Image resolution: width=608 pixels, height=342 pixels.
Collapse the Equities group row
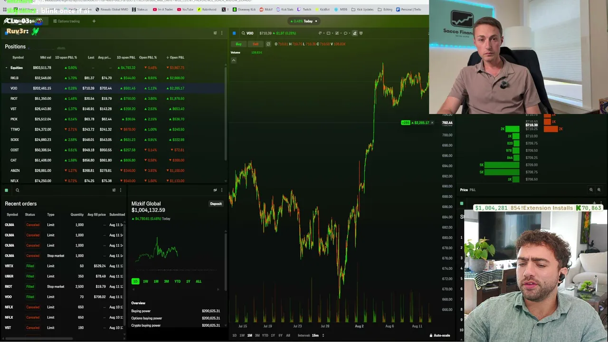[x=6, y=68]
